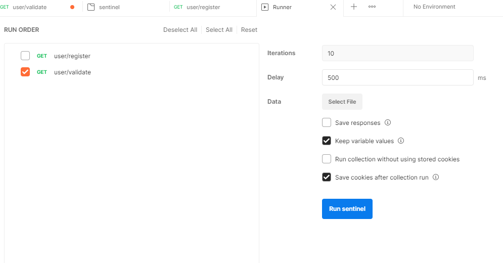Click Select All
The height and width of the screenshot is (263, 503).
click(x=219, y=29)
